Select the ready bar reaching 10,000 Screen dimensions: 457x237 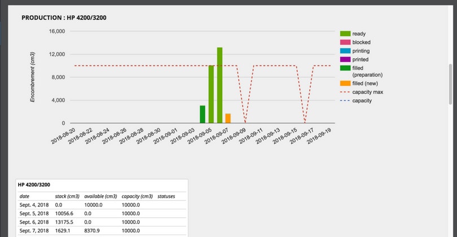point(211,94)
